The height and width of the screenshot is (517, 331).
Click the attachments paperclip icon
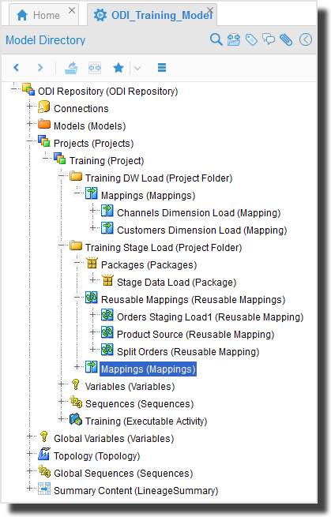coord(286,40)
